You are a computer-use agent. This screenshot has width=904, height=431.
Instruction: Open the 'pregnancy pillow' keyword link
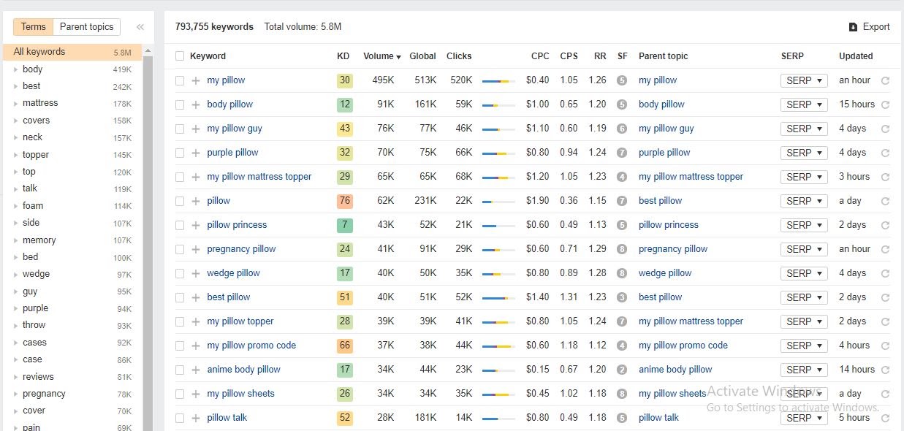click(x=241, y=249)
